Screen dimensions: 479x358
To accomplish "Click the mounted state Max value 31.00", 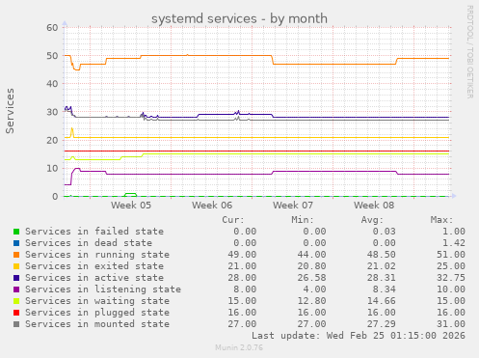I will [451, 324].
